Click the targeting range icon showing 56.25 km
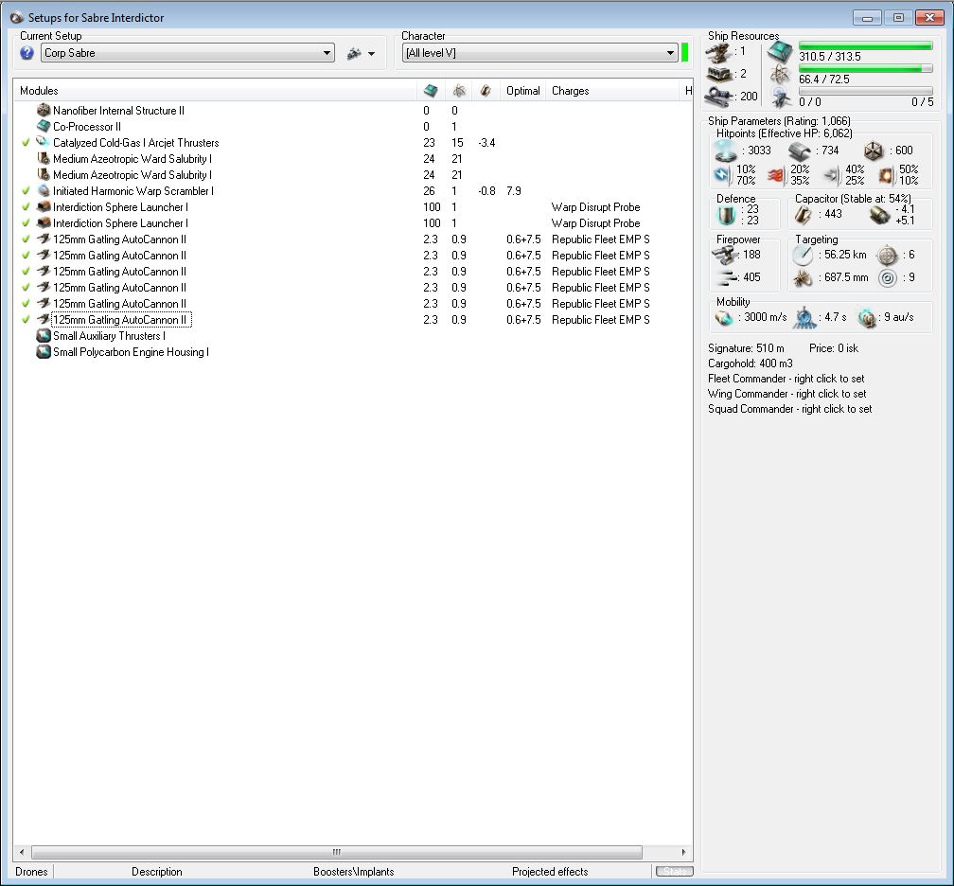 pos(804,255)
